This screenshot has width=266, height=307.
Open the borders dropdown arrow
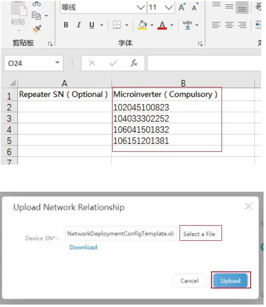(127, 25)
